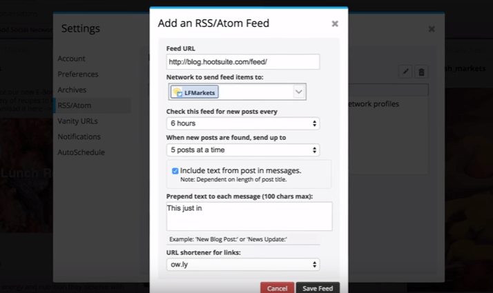Click the Save Feed button
The width and height of the screenshot is (493, 293).
318,288
